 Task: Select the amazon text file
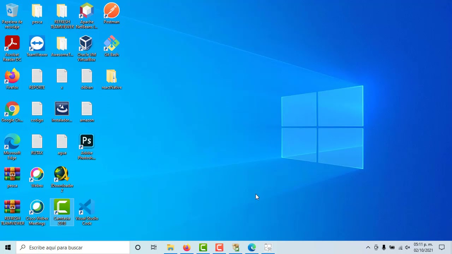click(87, 112)
